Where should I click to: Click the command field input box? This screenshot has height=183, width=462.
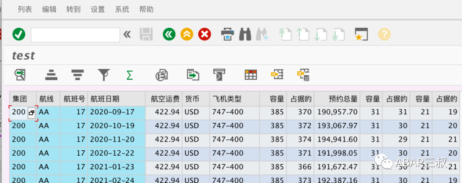(75, 35)
